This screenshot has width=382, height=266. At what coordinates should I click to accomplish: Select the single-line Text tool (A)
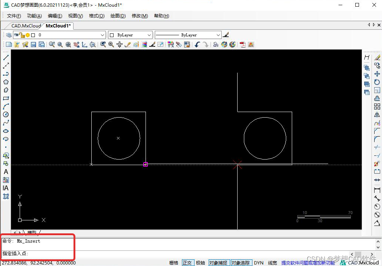click(x=6, y=172)
